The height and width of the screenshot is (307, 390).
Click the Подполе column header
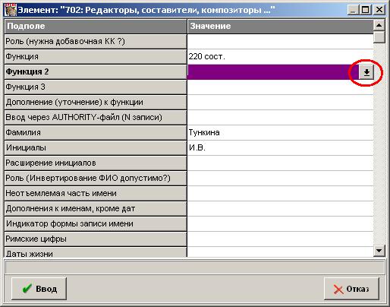coord(96,27)
